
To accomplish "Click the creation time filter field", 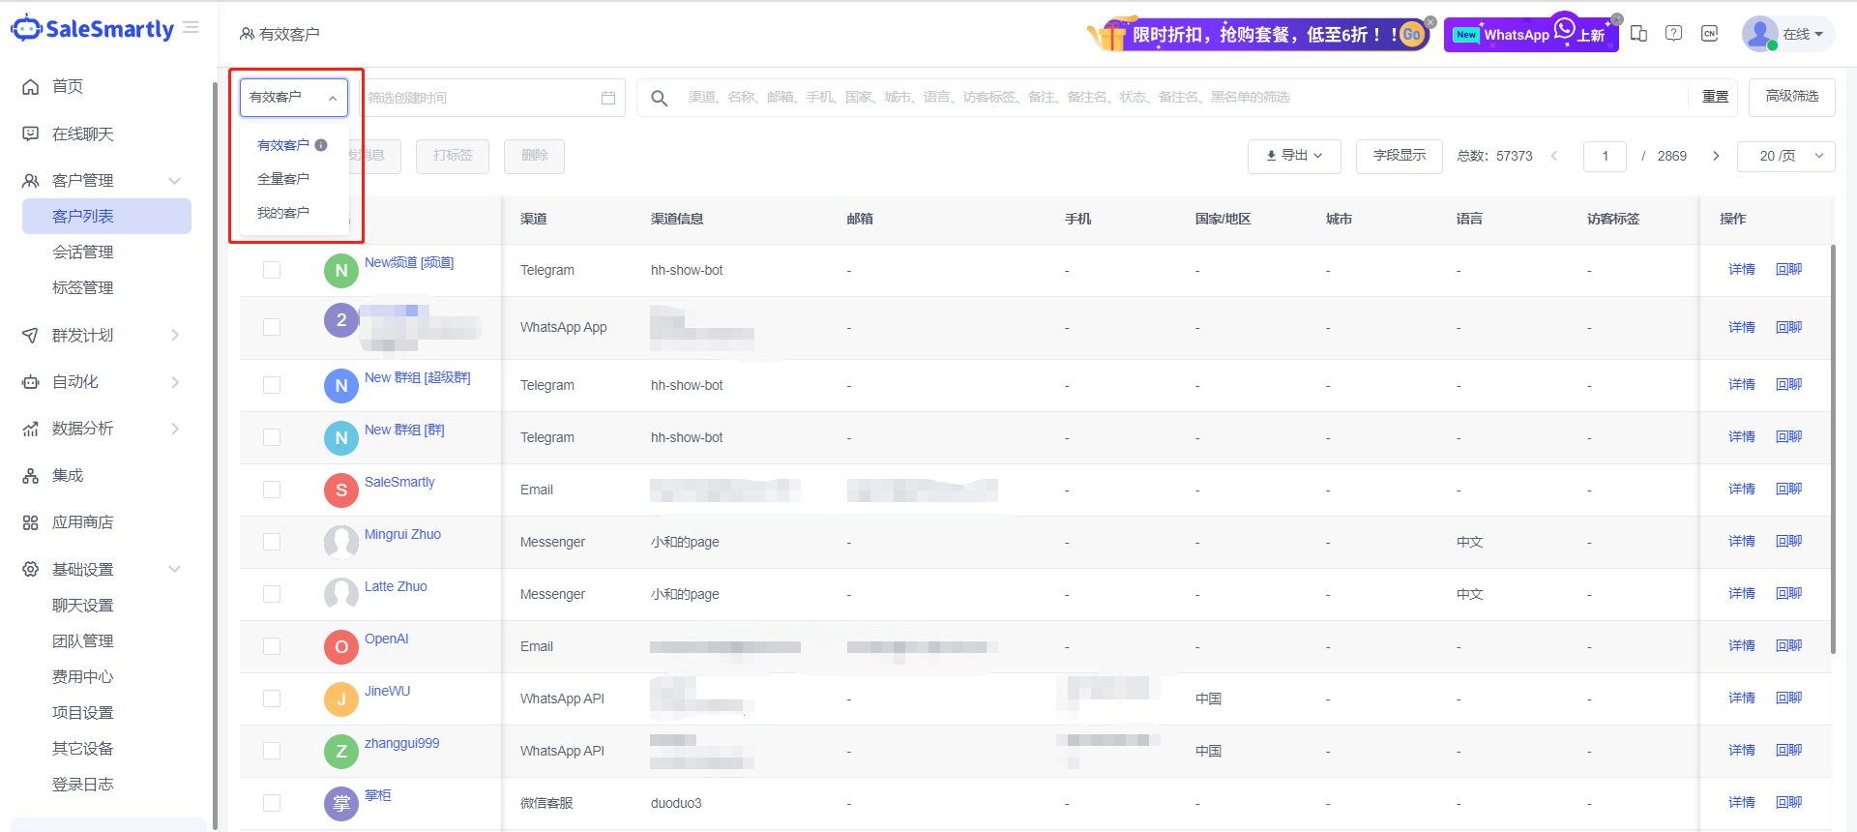I will coord(491,98).
